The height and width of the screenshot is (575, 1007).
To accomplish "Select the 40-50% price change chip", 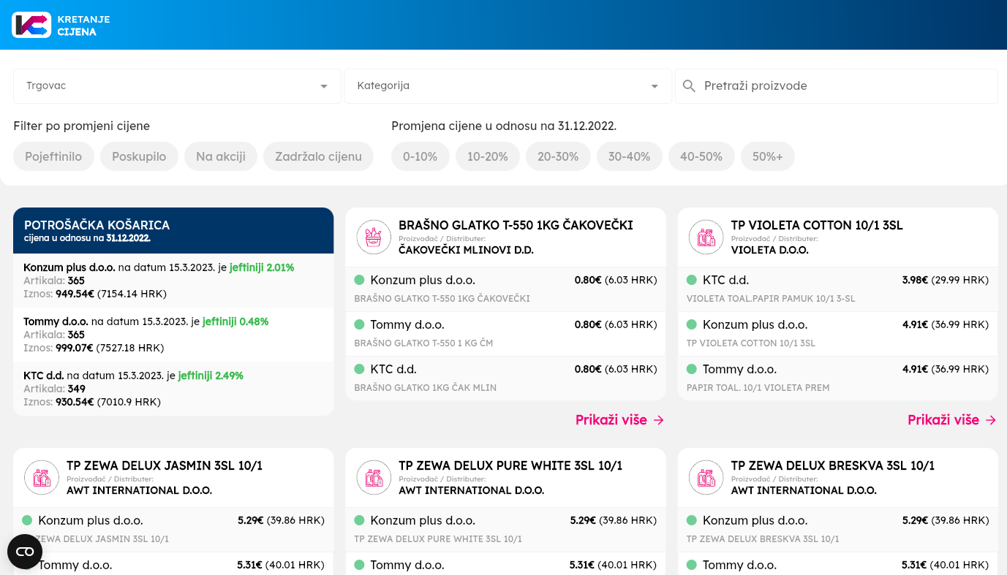I will click(701, 156).
